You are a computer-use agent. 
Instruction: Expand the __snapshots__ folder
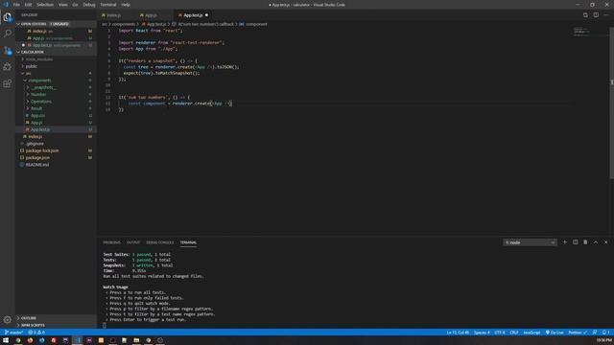click(x=56, y=87)
